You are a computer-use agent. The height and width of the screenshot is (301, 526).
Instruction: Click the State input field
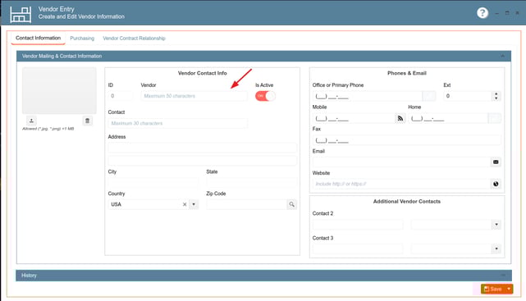(252, 182)
